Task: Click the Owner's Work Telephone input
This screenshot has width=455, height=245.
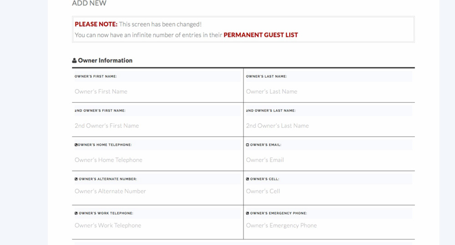Action: 157,225
